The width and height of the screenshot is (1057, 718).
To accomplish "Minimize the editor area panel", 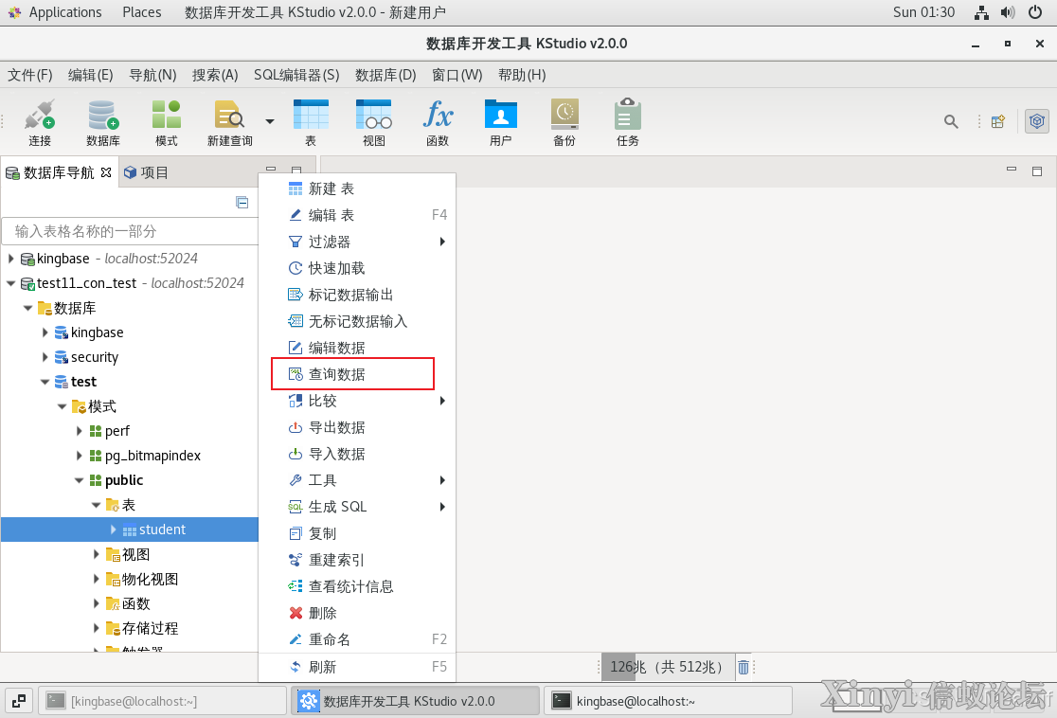I will (1012, 170).
